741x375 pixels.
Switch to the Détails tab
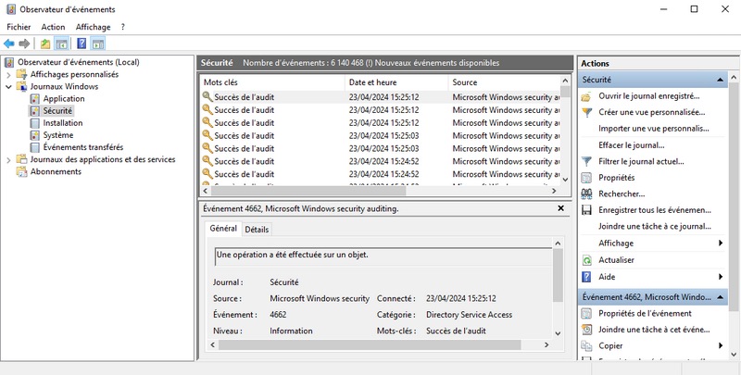257,230
